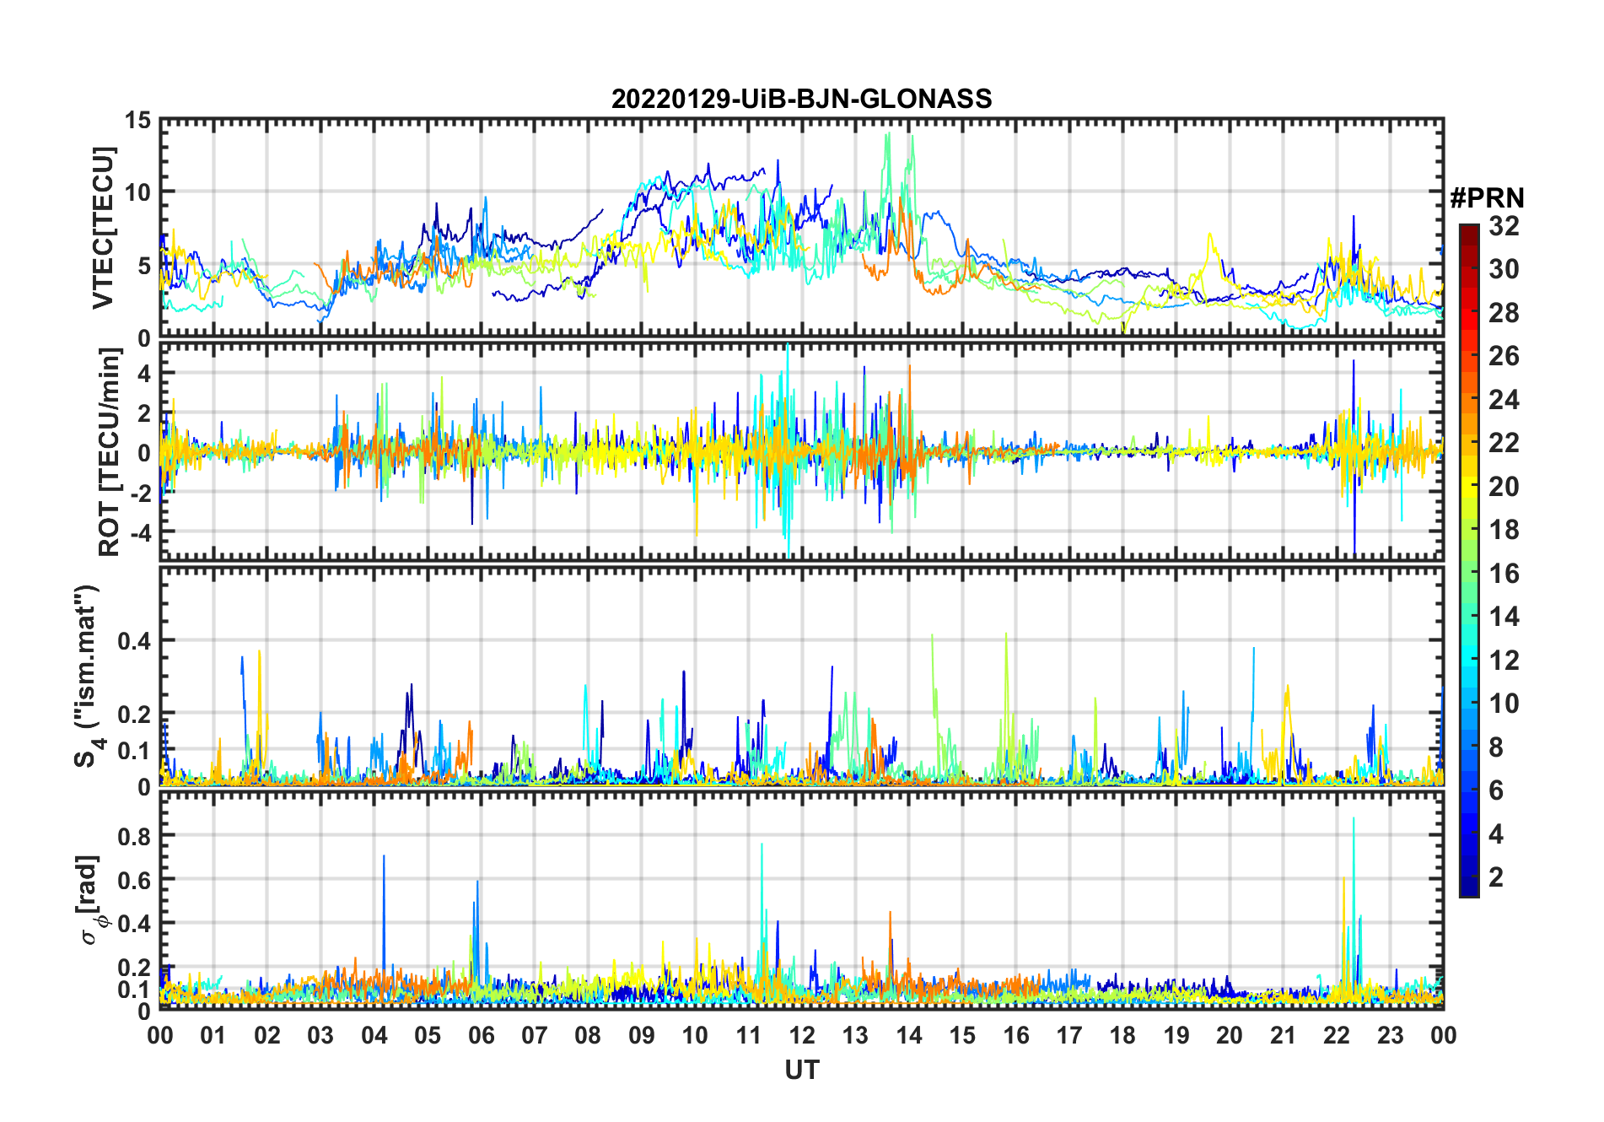
Task: Click the green PRN 16 region of the colorbar
Action: point(1468,574)
